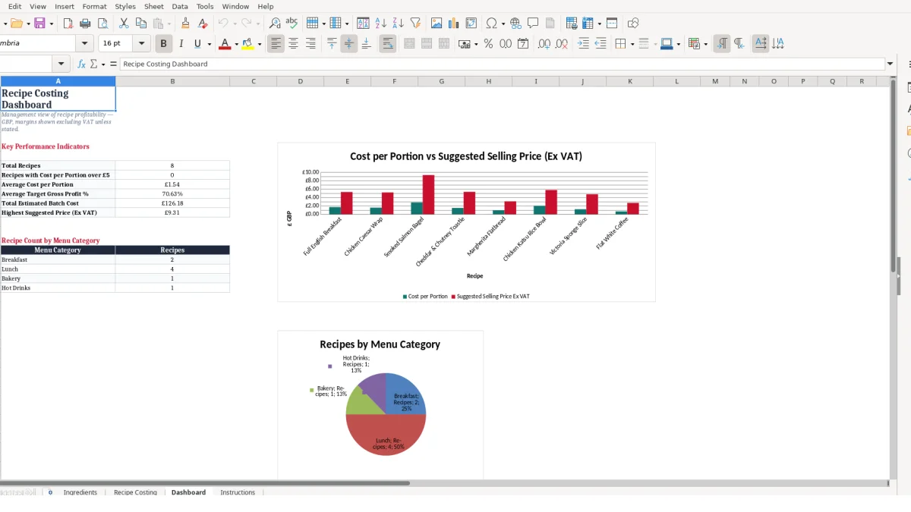
Task: Switch to the Recipe Costing sheet tab
Action: click(135, 492)
